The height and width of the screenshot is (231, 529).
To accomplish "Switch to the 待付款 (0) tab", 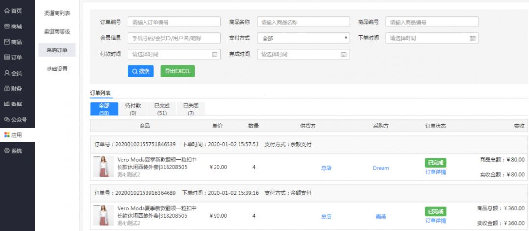I will click(133, 109).
